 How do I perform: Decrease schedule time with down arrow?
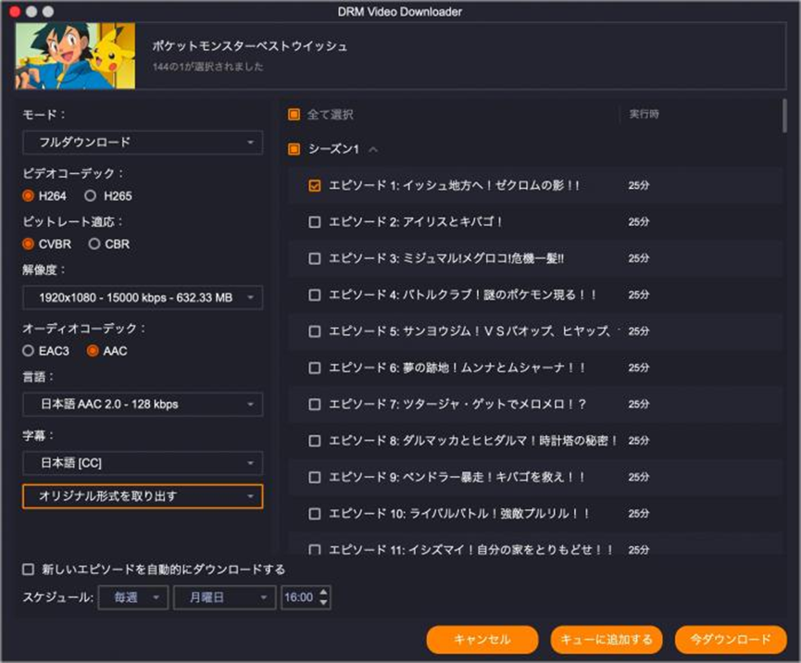coord(323,603)
